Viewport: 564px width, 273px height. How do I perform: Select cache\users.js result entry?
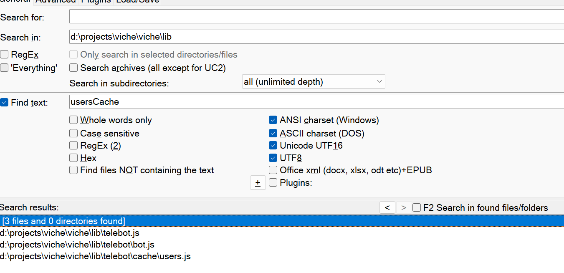95,256
